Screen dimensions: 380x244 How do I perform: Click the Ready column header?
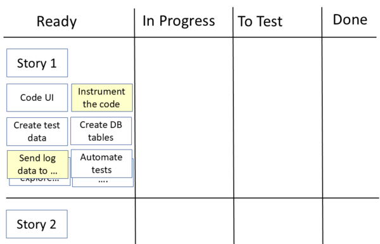(56, 22)
